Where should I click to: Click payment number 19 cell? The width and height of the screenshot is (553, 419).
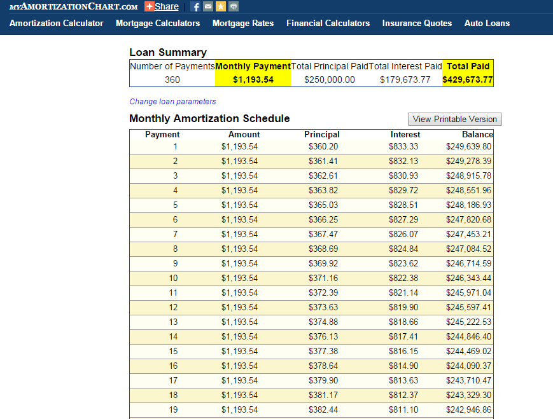[x=173, y=410]
